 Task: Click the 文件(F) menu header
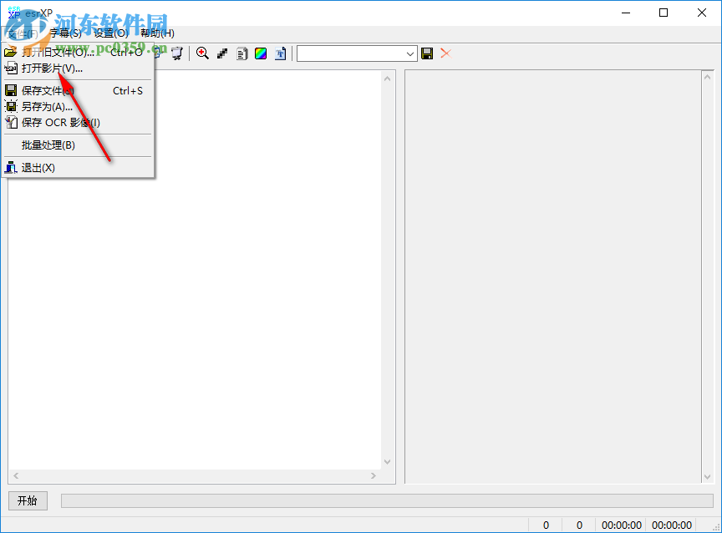click(22, 33)
